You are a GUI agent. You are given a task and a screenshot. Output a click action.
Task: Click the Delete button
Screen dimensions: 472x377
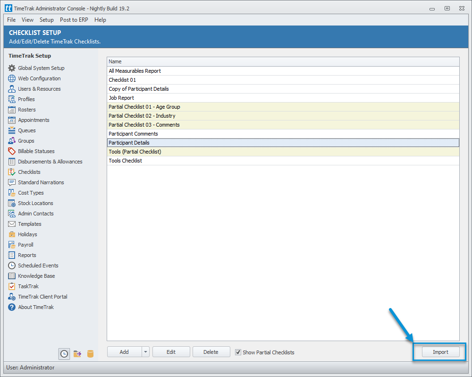point(211,351)
